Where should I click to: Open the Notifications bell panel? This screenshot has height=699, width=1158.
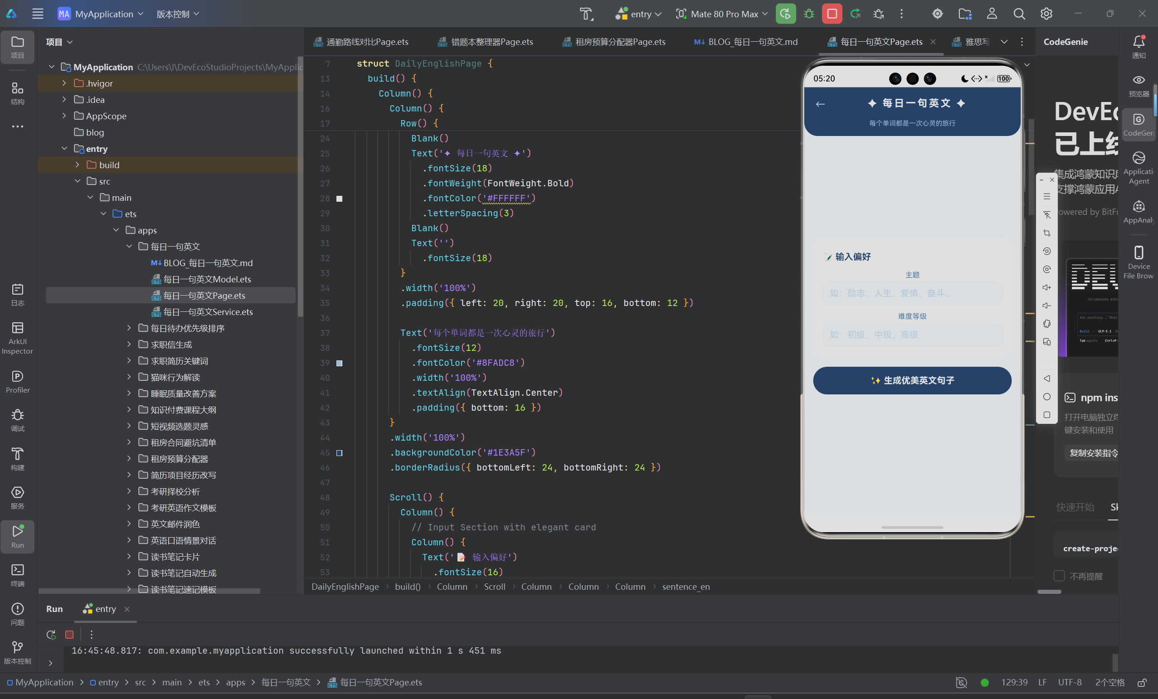click(1138, 47)
